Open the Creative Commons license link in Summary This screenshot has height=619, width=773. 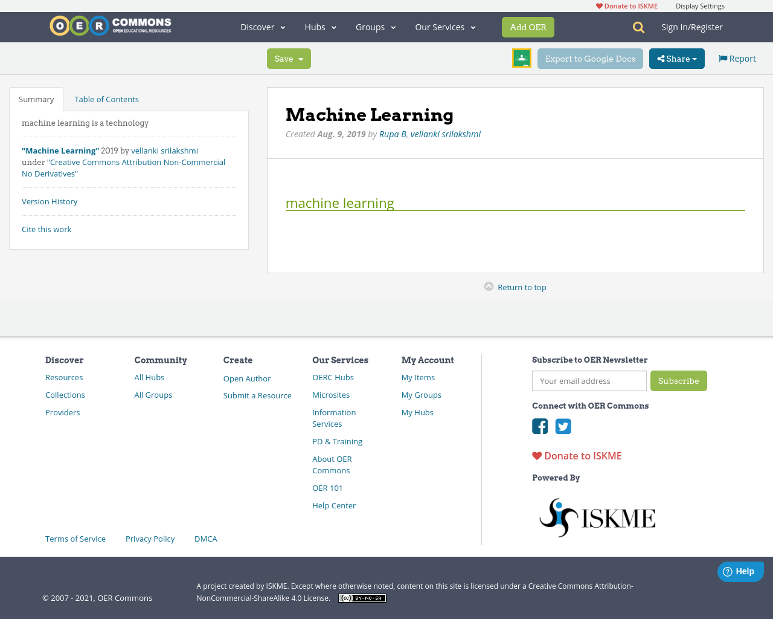tap(123, 168)
